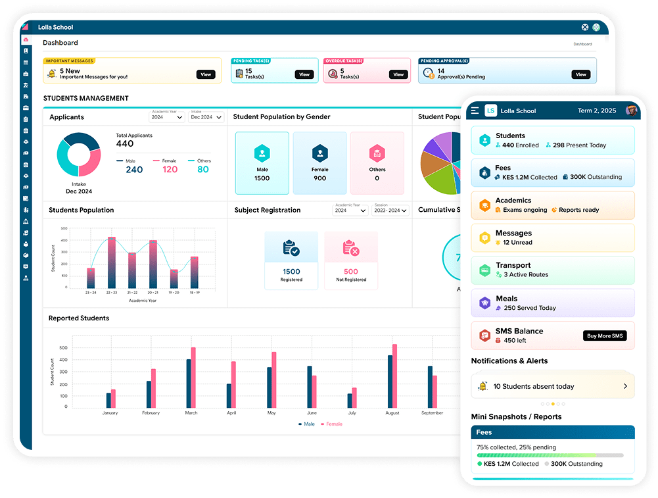Viewport: 658px width, 498px height.
Task: Open the mobile hamburger menu icon
Action: tap(475, 111)
